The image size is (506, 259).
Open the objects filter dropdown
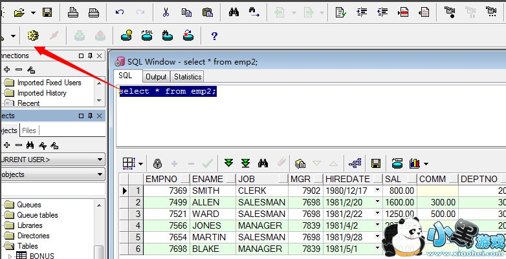coord(100,174)
